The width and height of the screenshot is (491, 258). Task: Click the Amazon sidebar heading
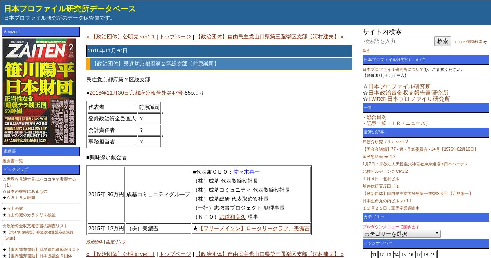click(41, 32)
